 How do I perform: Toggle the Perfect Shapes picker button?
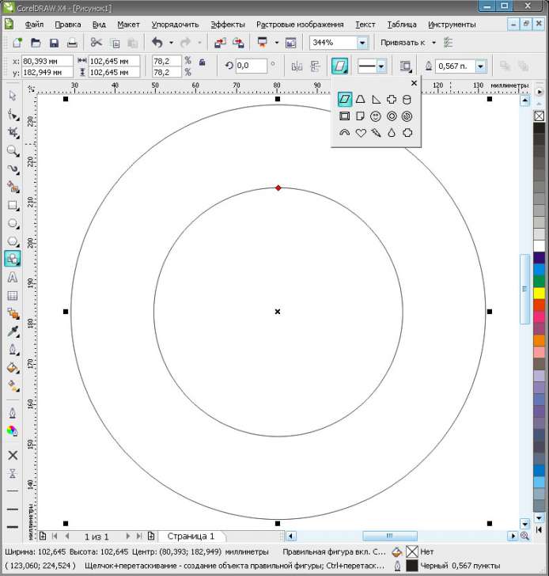(339, 66)
